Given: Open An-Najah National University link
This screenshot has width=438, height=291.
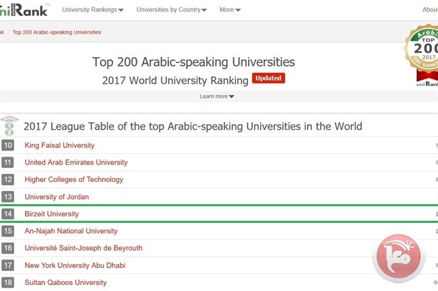Looking at the screenshot, I should (x=71, y=231).
